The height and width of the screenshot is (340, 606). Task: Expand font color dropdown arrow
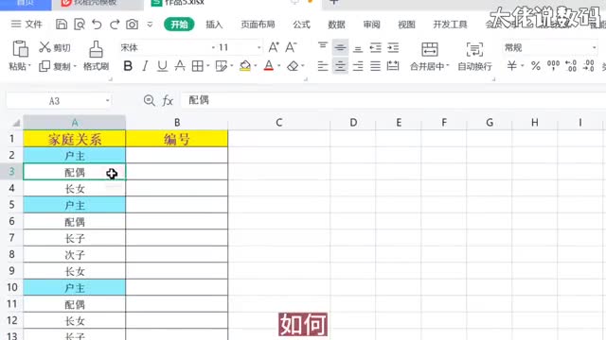pyautogui.click(x=279, y=66)
